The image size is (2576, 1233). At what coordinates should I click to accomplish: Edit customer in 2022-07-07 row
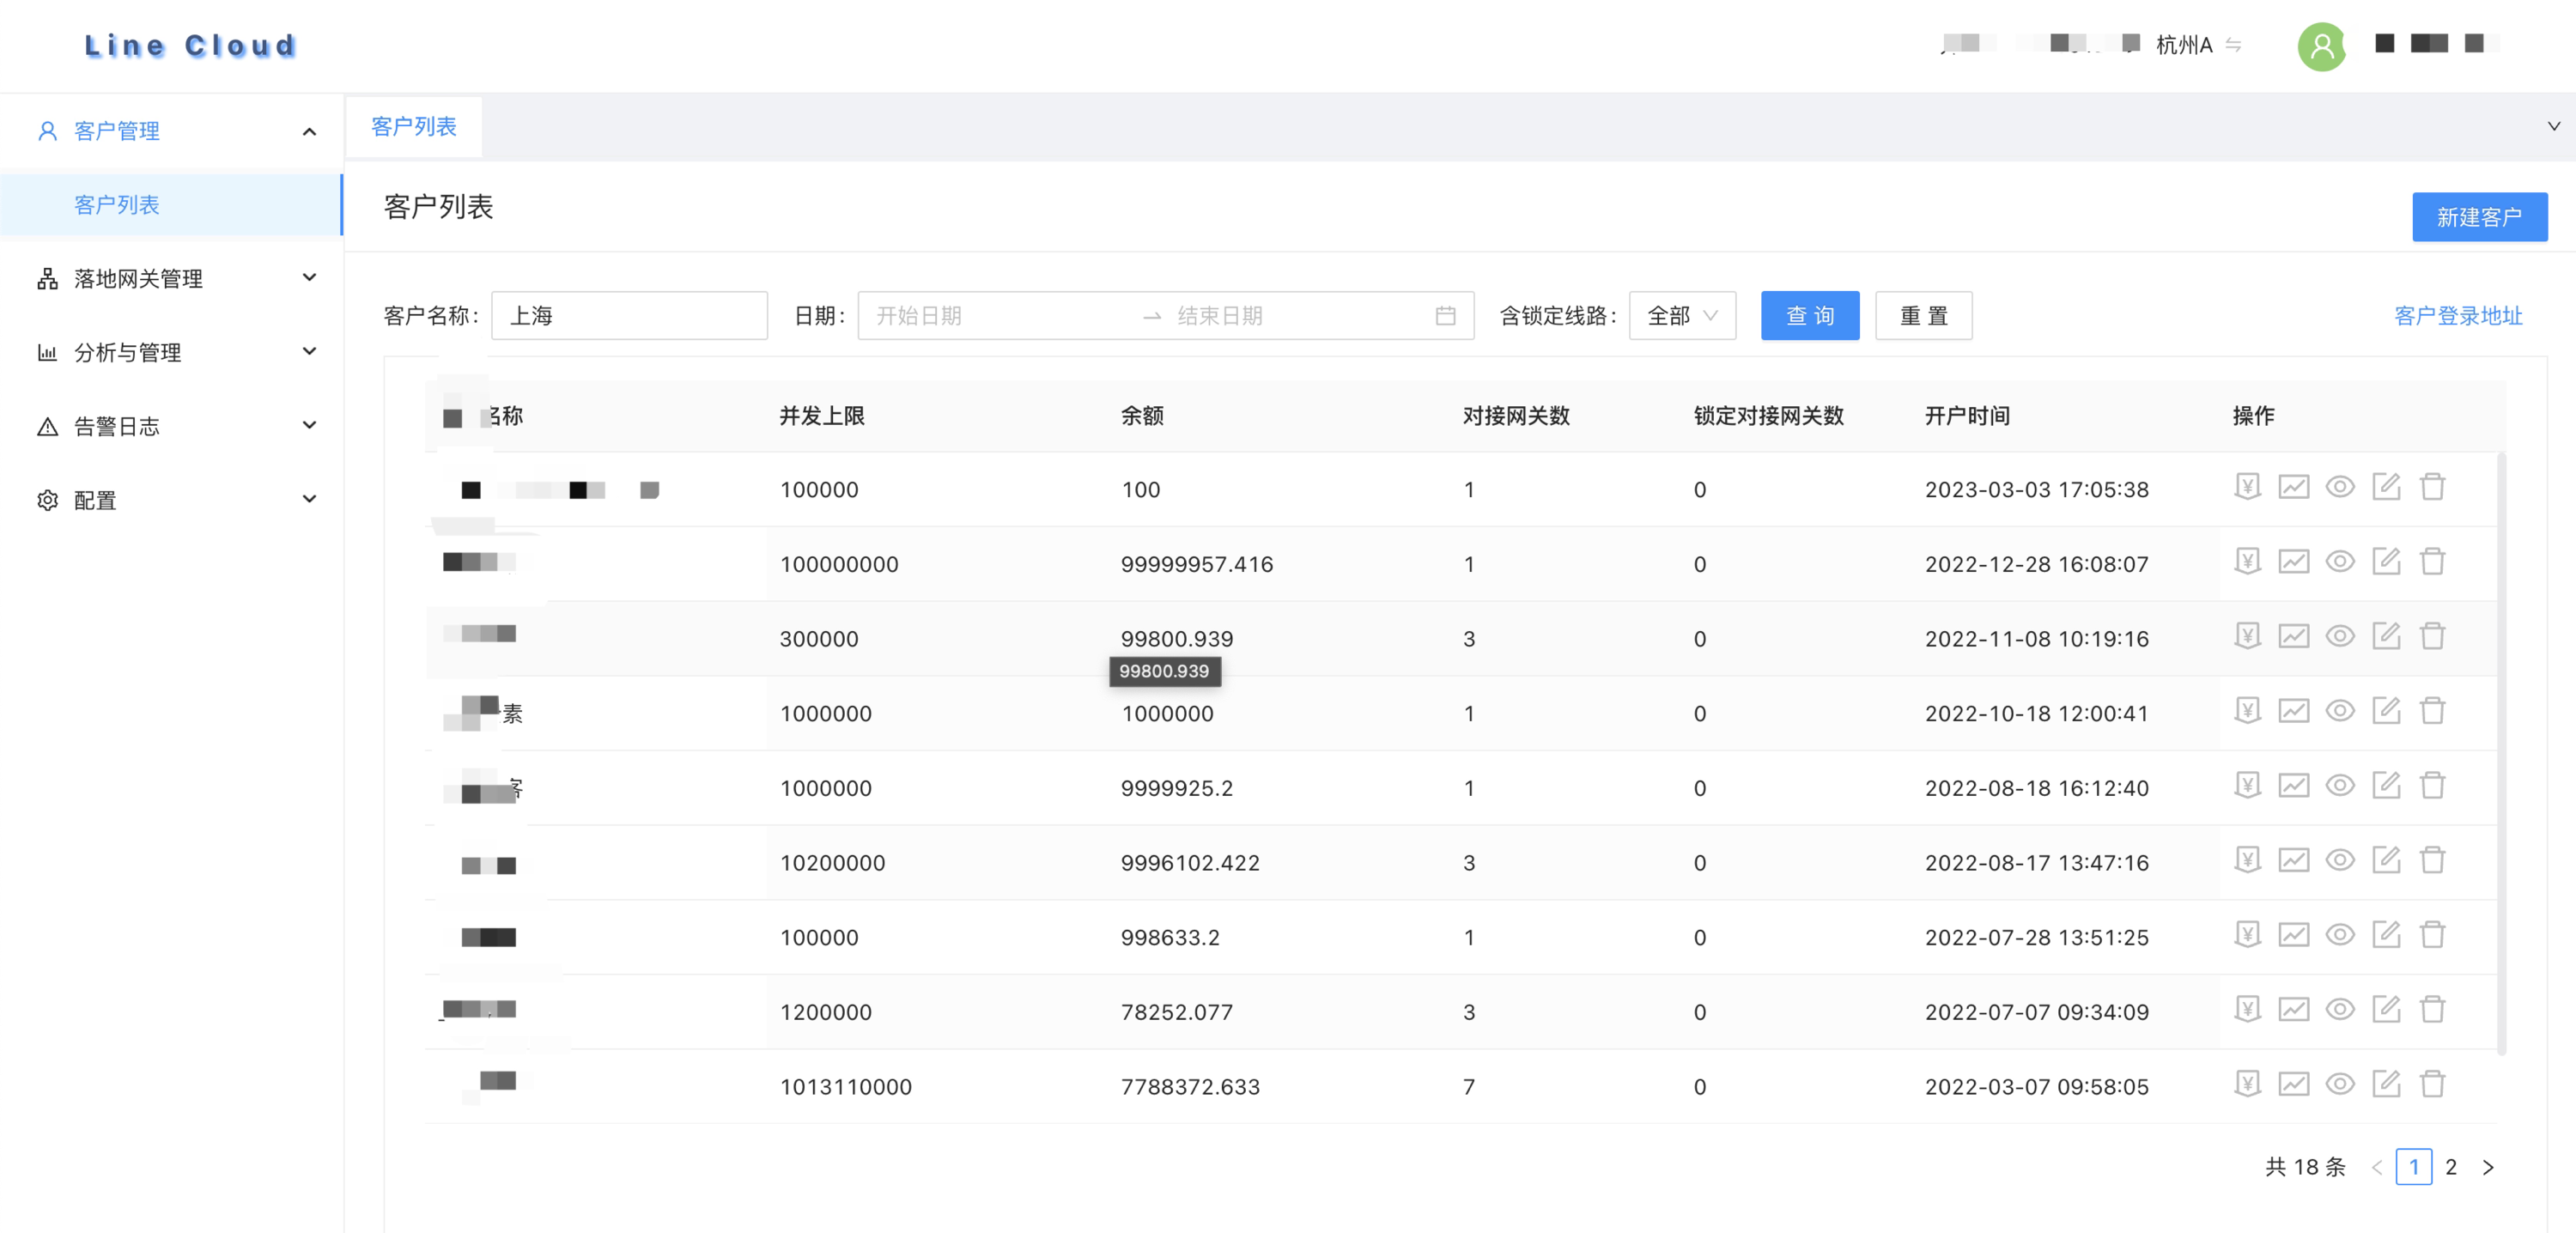point(2386,1009)
